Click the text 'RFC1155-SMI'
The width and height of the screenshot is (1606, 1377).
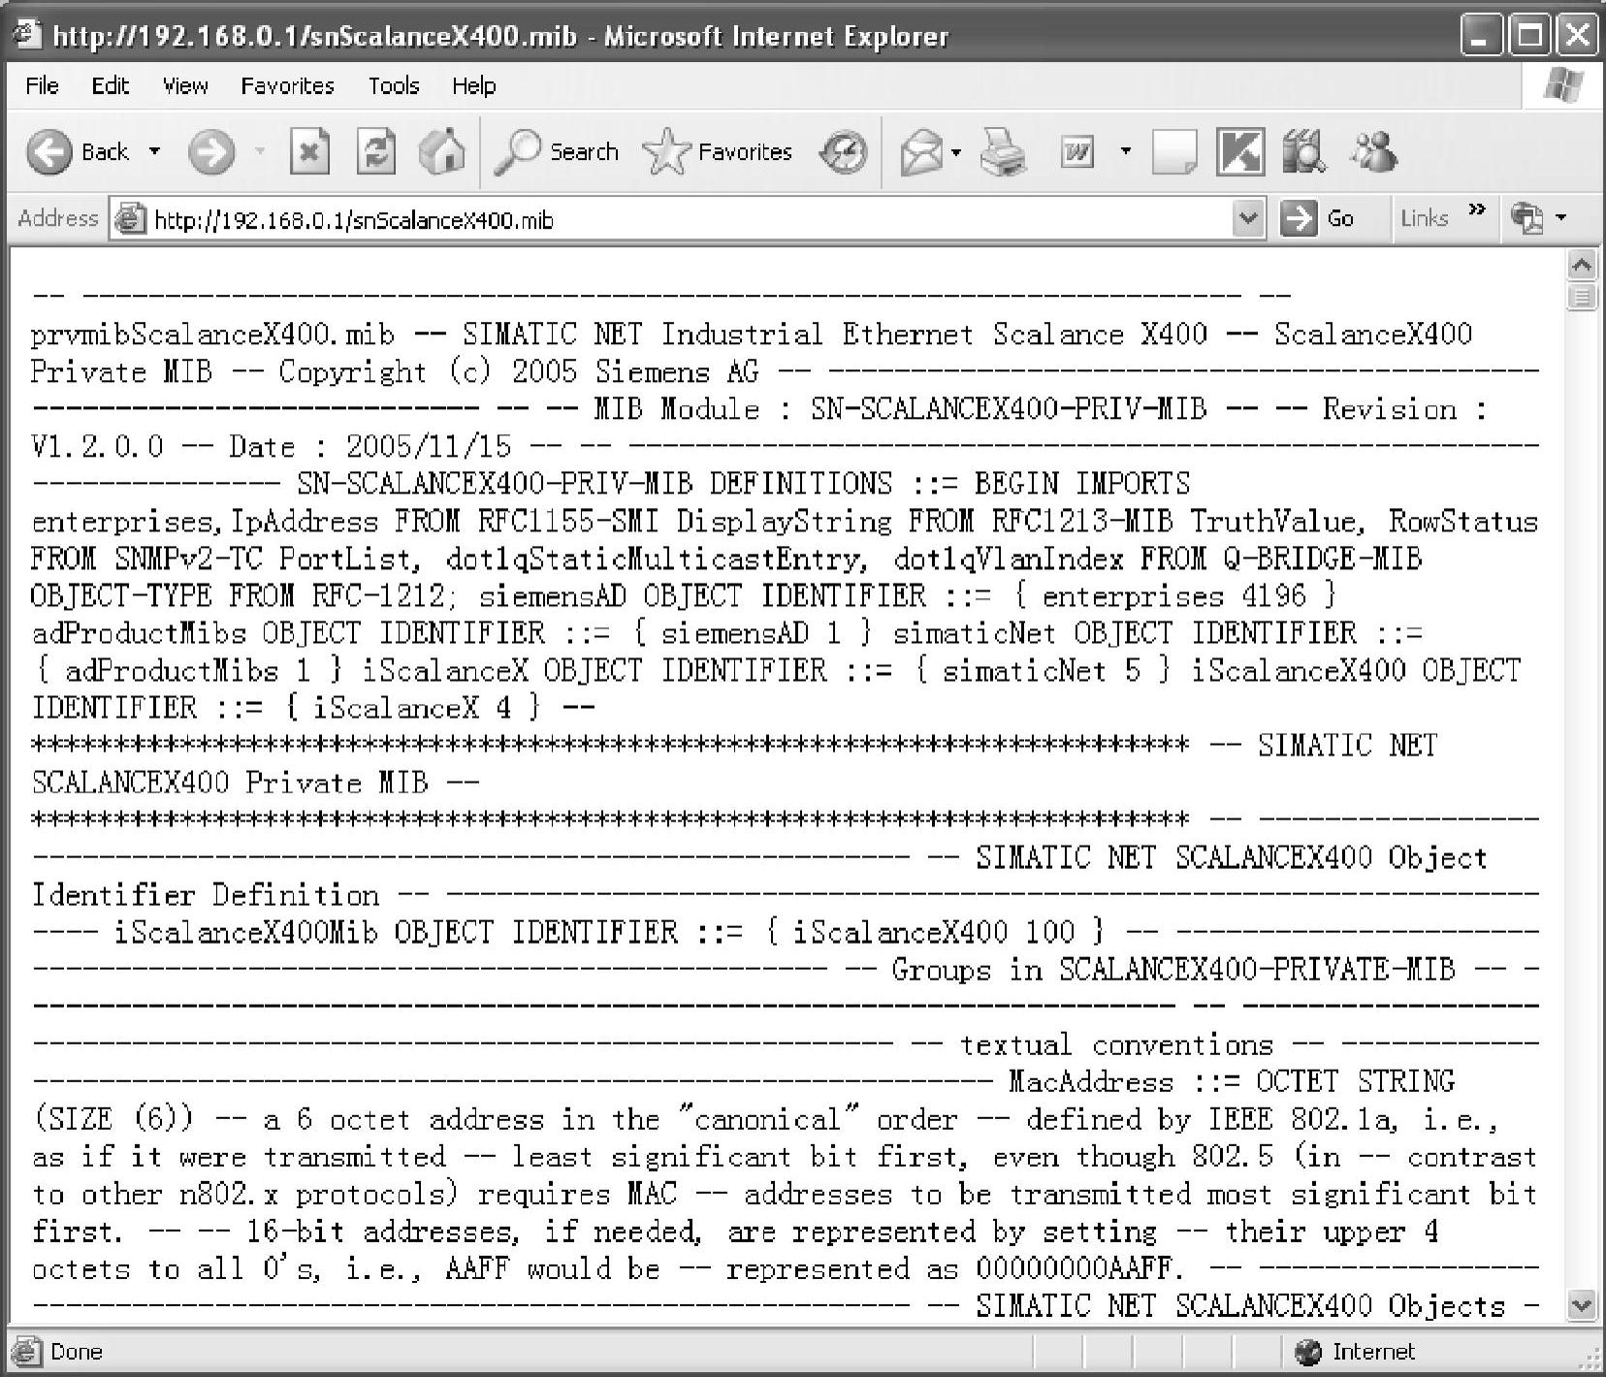tap(568, 522)
